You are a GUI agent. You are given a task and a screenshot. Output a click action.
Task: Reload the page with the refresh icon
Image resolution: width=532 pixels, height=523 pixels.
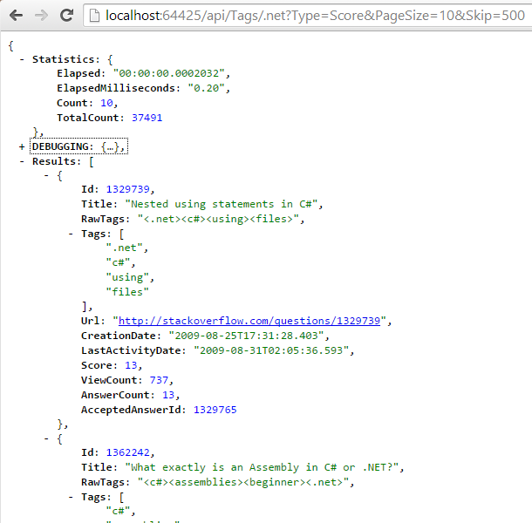(x=67, y=16)
